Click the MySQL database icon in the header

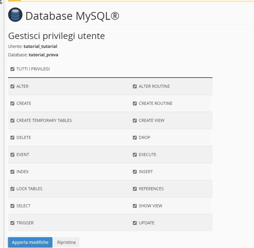point(15,15)
